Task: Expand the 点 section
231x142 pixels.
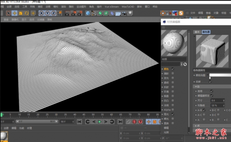Action: click(196, 126)
